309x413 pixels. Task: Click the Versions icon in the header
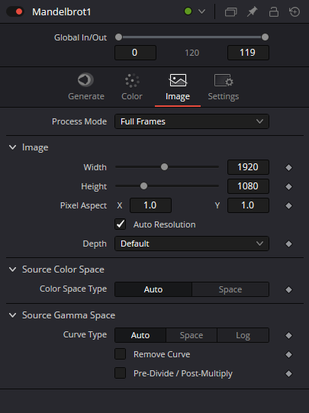[x=231, y=12]
